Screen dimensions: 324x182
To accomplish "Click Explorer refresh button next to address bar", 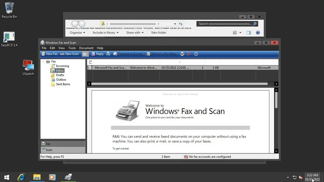I will coord(181,24).
